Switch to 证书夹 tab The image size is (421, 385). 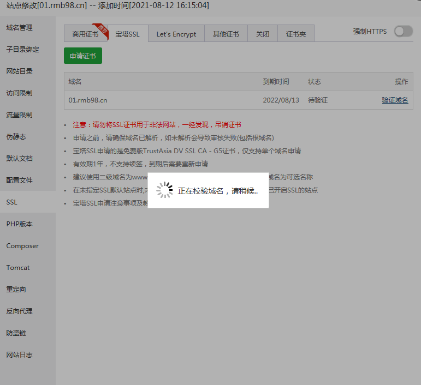pos(295,34)
